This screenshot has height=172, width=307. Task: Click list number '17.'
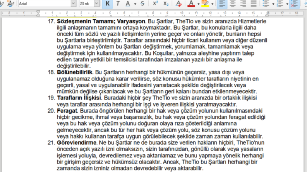tap(51, 21)
